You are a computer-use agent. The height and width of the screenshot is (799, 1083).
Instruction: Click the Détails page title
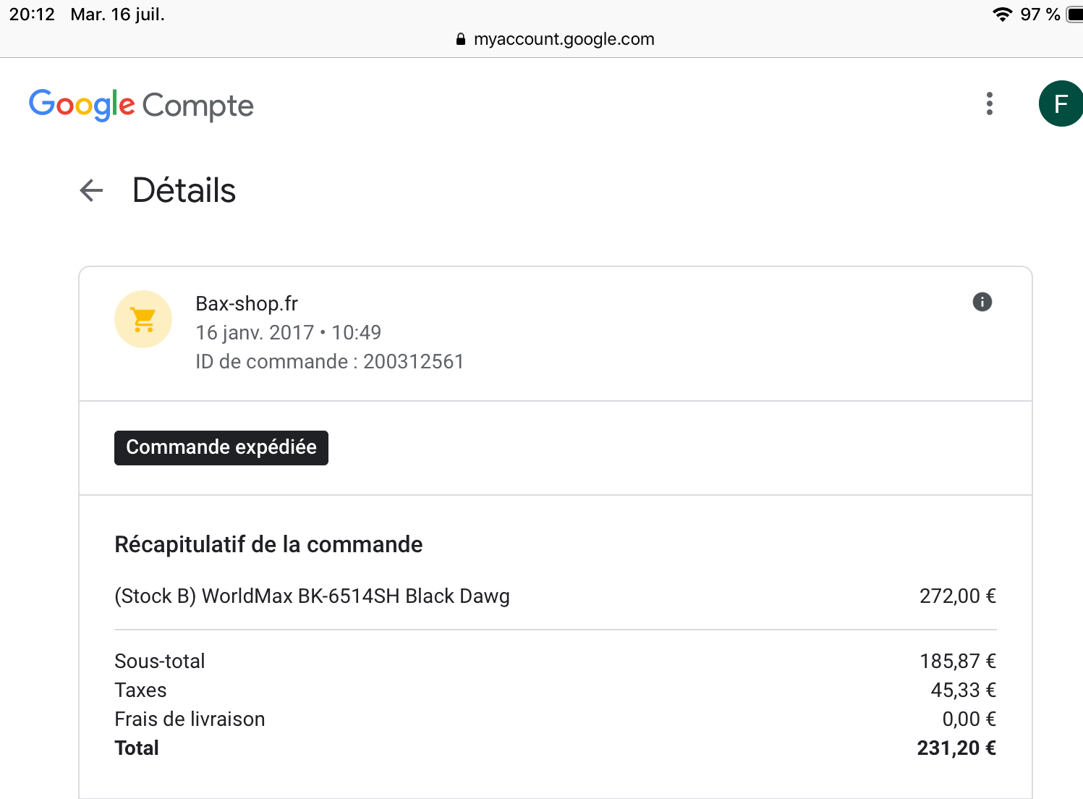point(184,190)
